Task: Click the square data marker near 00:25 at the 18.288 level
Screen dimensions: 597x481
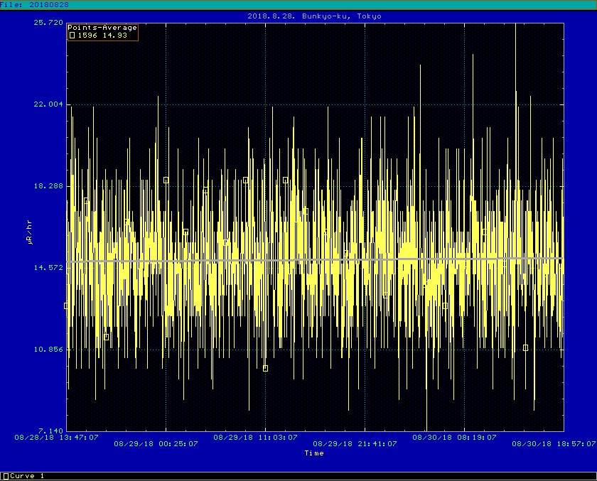Action: [x=166, y=180]
